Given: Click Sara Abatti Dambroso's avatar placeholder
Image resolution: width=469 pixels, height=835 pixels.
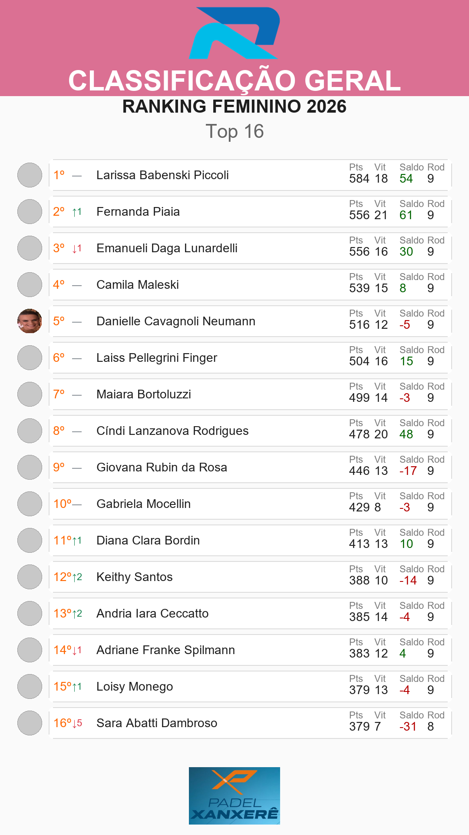Looking at the screenshot, I should pyautogui.click(x=30, y=723).
